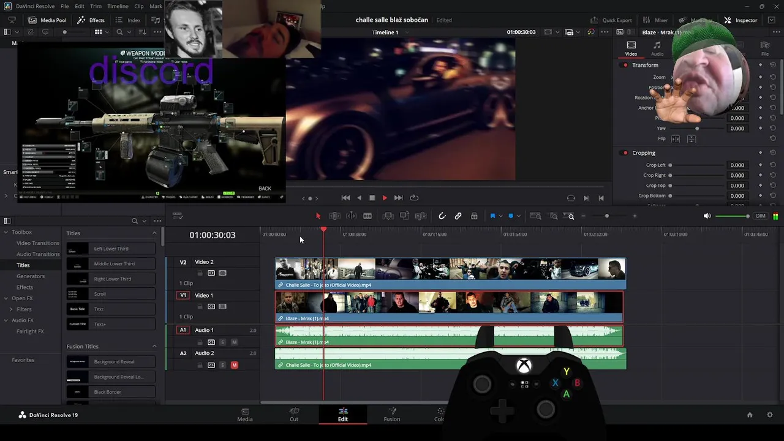The image size is (784, 441).
Task: Adjust the timeline zoom slider
Action: coord(607,216)
